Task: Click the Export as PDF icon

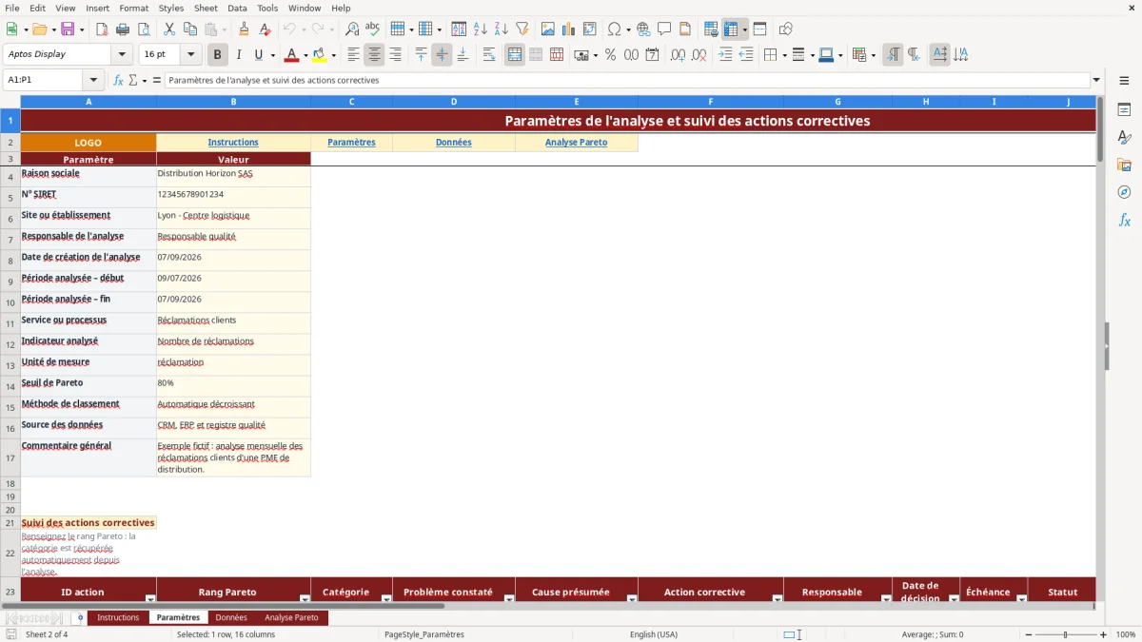Action: 102,29
